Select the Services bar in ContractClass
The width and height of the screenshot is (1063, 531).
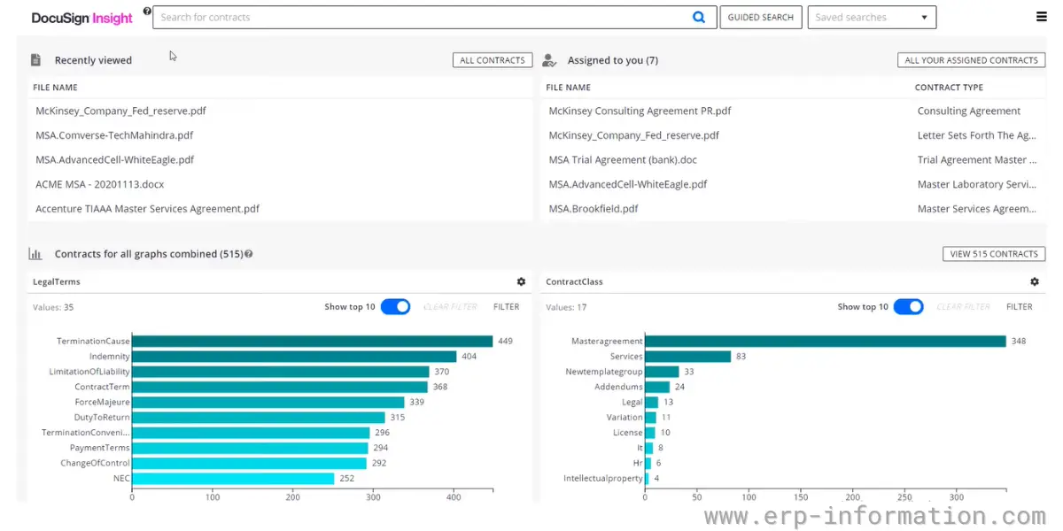[x=688, y=357]
